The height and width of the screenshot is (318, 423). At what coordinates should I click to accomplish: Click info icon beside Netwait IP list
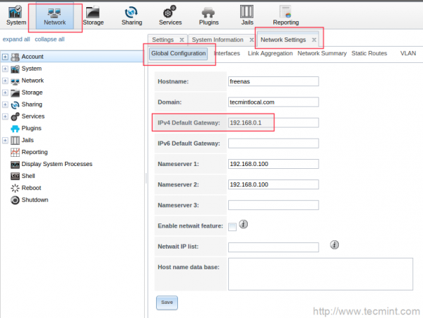point(335,245)
